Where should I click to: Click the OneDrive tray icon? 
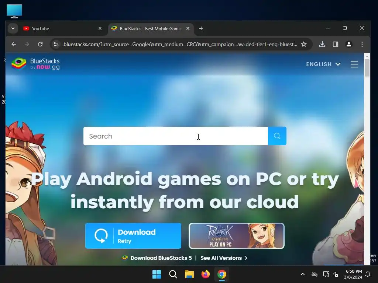315,274
